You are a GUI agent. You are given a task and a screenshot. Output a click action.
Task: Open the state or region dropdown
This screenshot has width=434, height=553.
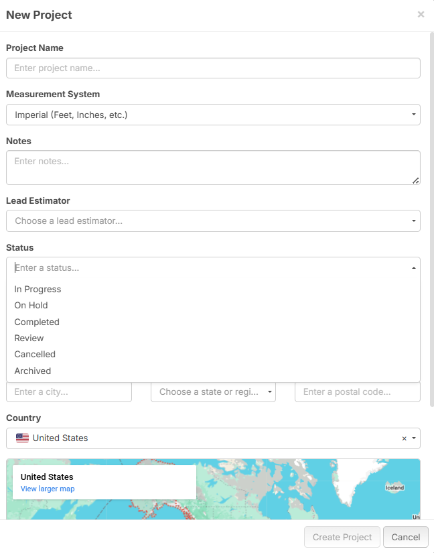click(213, 392)
